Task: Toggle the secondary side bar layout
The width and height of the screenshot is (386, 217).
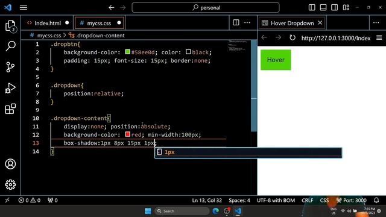Action: click(x=334, y=7)
